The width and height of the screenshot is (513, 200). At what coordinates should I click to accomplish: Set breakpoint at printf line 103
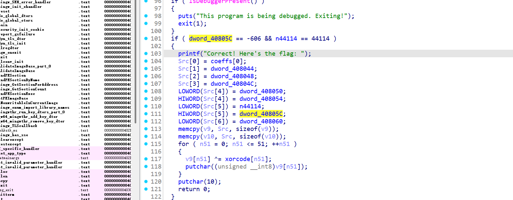tap(146, 53)
